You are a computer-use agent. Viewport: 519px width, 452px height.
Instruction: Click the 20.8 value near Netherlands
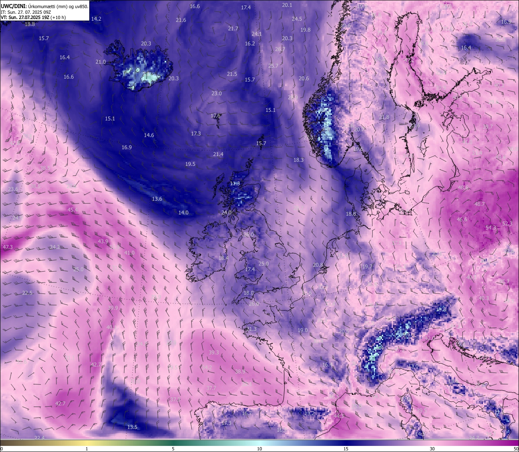click(318, 265)
